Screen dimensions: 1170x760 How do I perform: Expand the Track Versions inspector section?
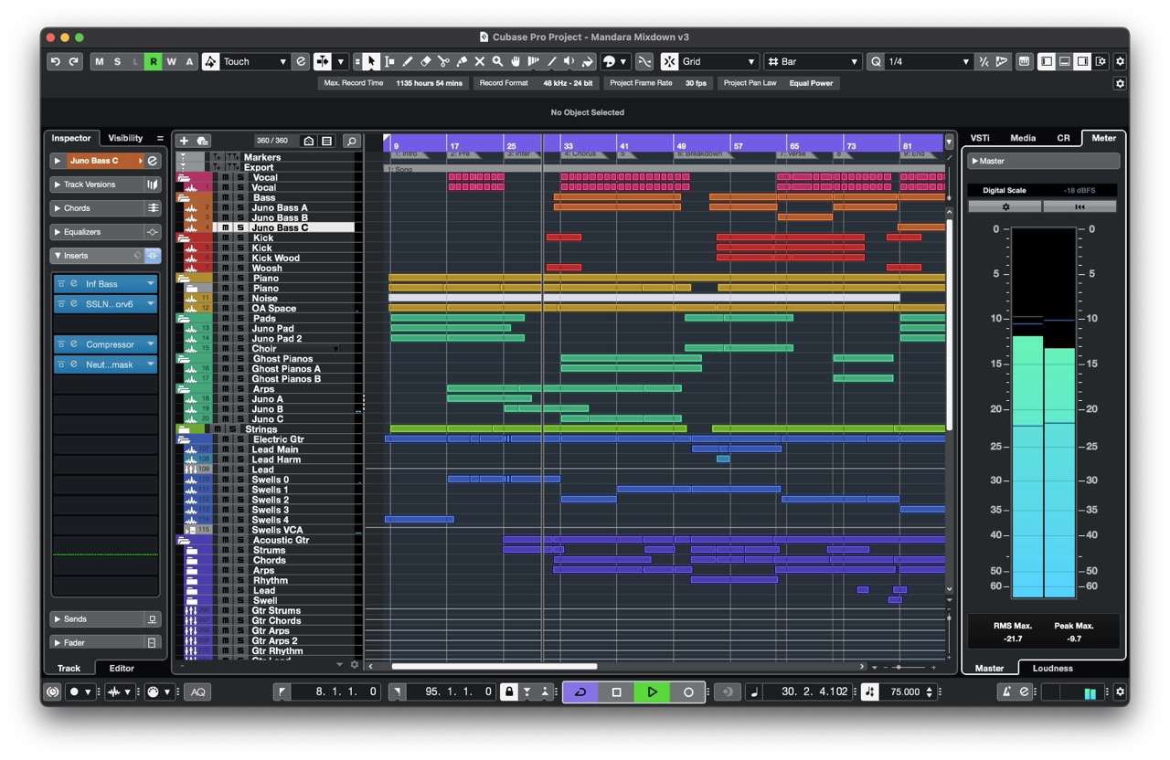click(x=105, y=185)
